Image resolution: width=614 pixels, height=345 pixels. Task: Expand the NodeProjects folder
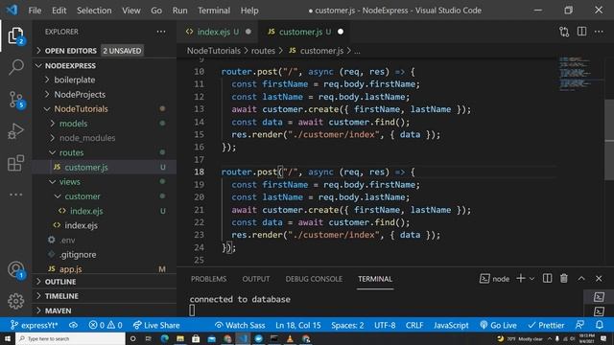[105, 94]
